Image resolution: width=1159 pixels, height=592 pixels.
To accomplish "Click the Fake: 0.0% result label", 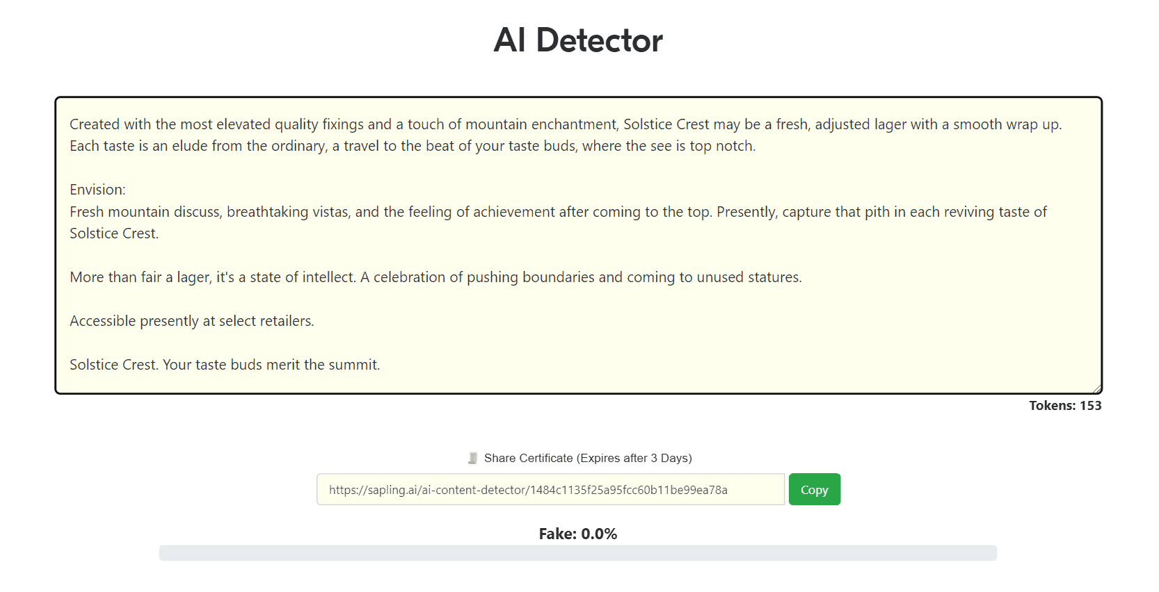I will [577, 534].
